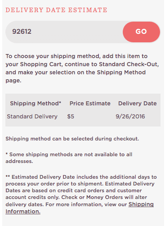Select the Price Estimate column header
The height and width of the screenshot is (226, 165).
(90, 104)
